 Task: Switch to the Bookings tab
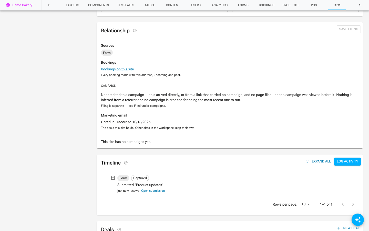pyautogui.click(x=266, y=5)
